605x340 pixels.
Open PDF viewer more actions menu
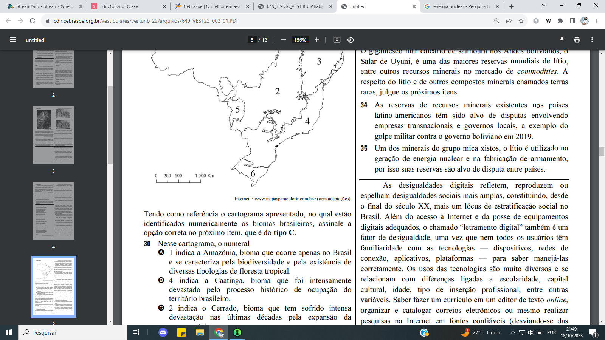(592, 40)
